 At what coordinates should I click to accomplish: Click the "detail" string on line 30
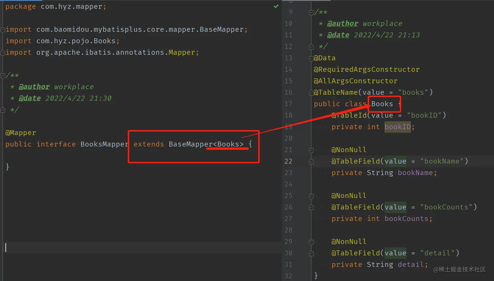[437, 253]
